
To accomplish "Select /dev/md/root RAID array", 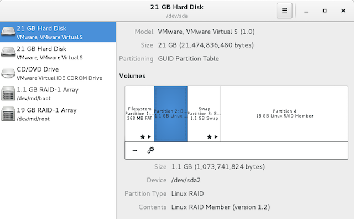I will (58, 114).
